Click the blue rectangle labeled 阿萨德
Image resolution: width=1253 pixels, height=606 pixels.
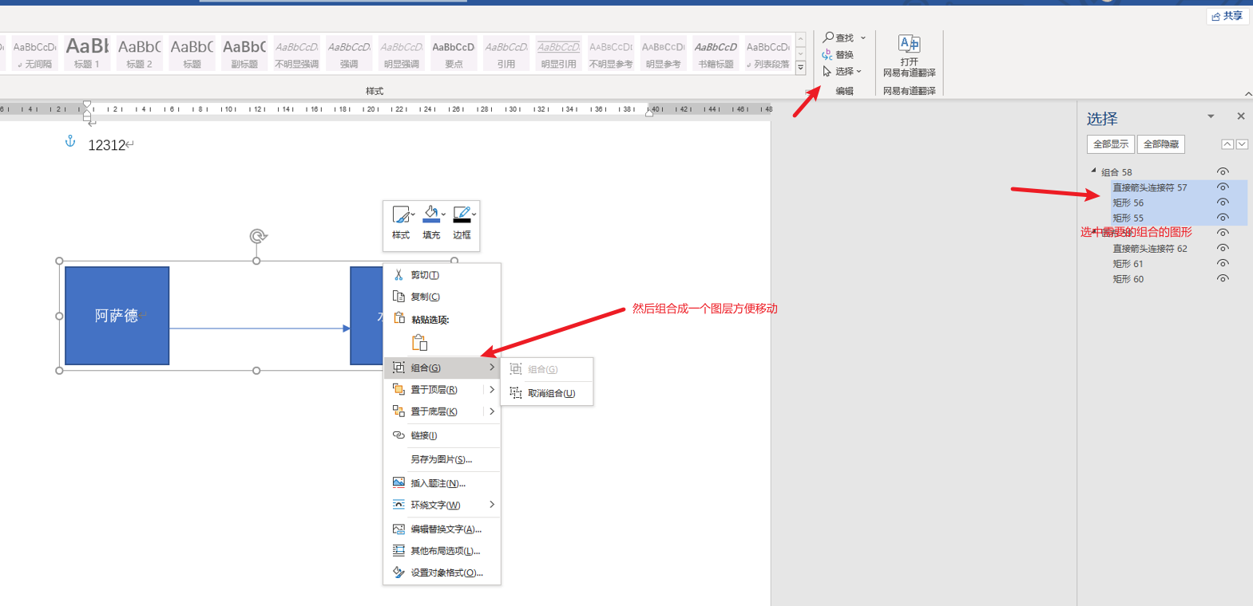coord(117,316)
